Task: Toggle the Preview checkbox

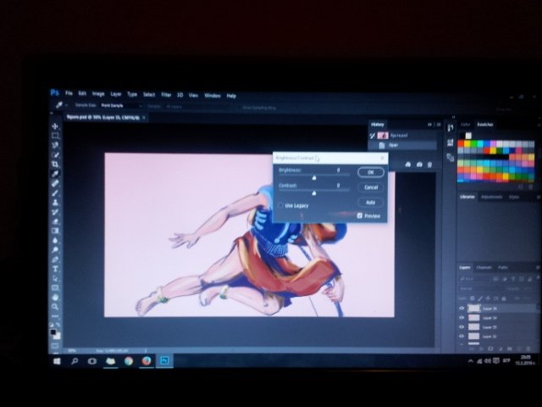Action: point(359,215)
